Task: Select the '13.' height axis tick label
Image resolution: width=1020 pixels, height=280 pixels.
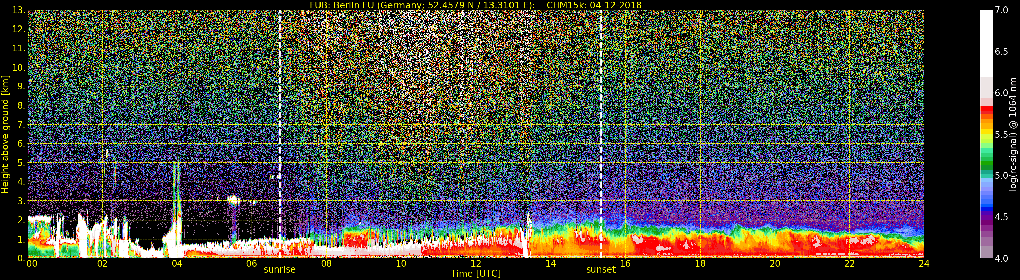Action: click(x=19, y=10)
